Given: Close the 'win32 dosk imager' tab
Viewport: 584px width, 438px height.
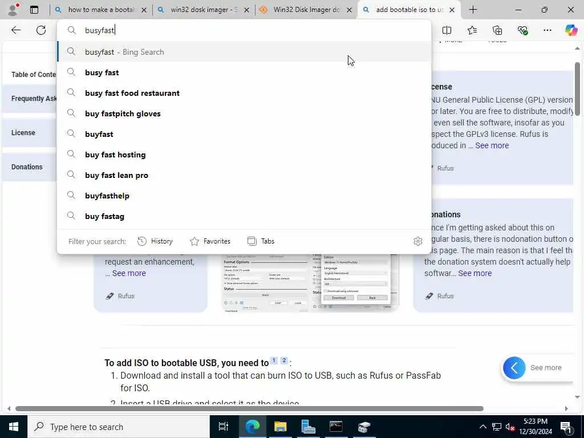Looking at the screenshot, I should coord(246,10).
